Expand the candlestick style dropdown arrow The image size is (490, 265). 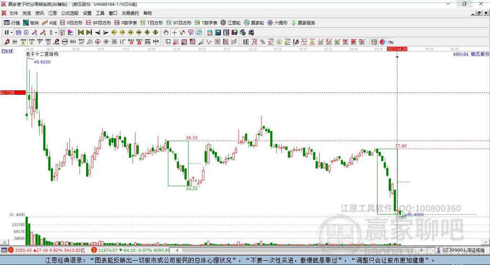[56, 33]
